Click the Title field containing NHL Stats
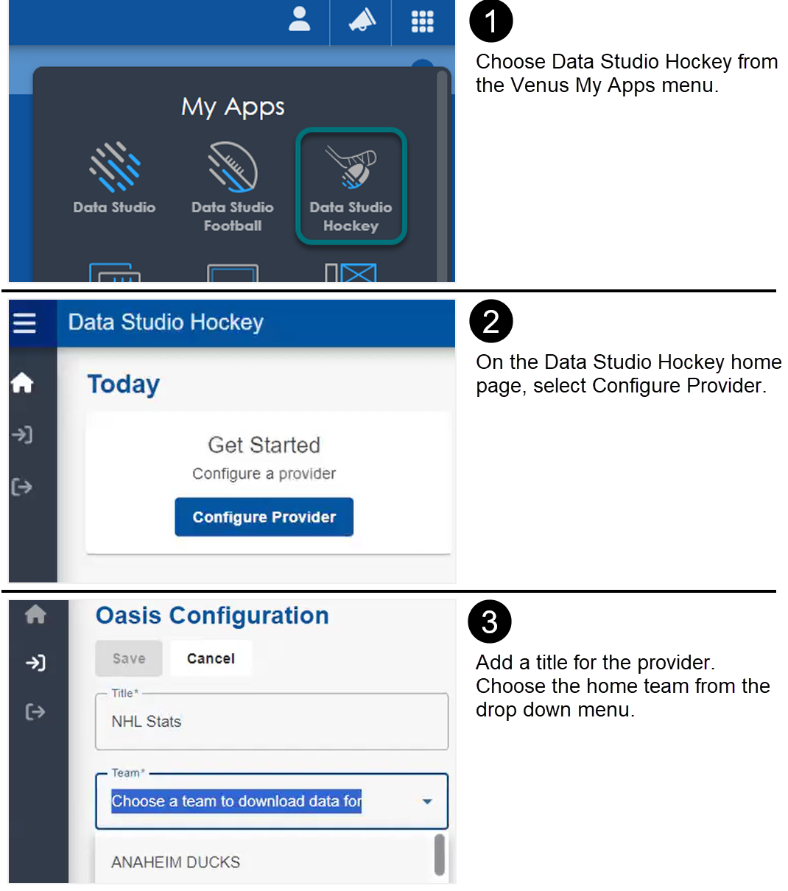 pos(271,722)
